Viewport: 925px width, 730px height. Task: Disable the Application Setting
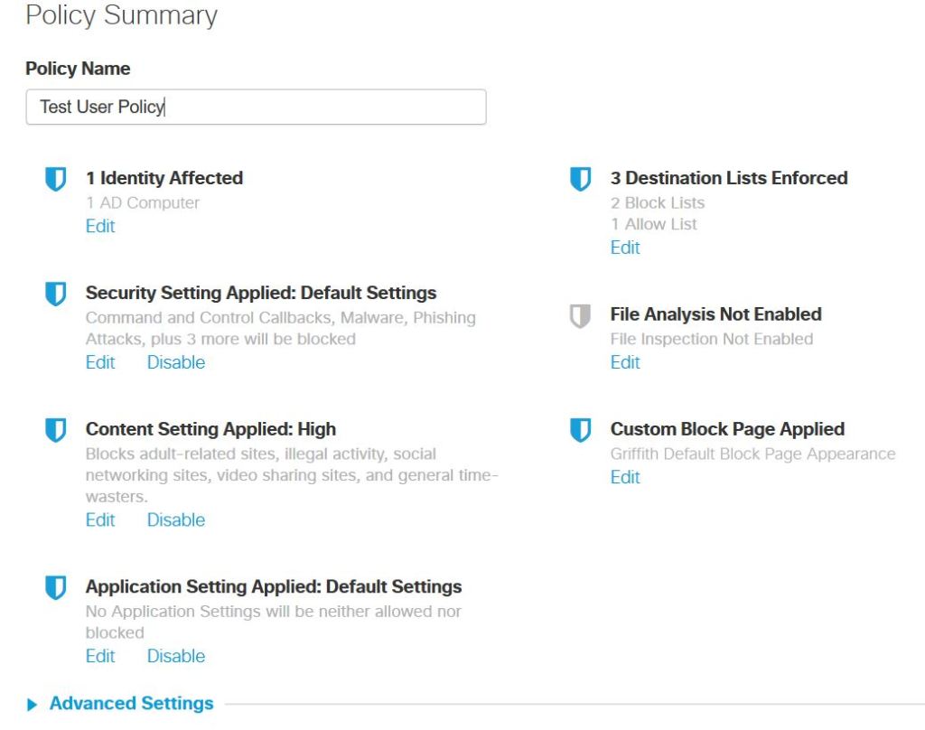[176, 656]
